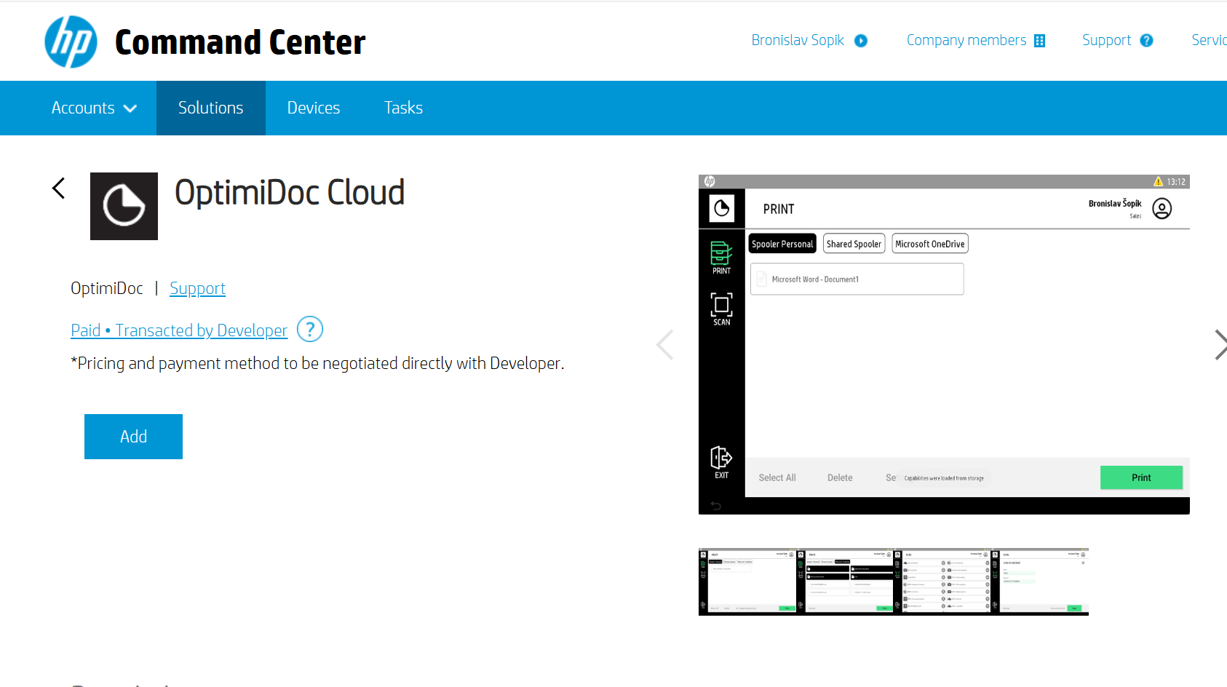Click the OptimiDoc Cloud app icon
Viewport: 1227px width, 687px height.
coord(124,206)
